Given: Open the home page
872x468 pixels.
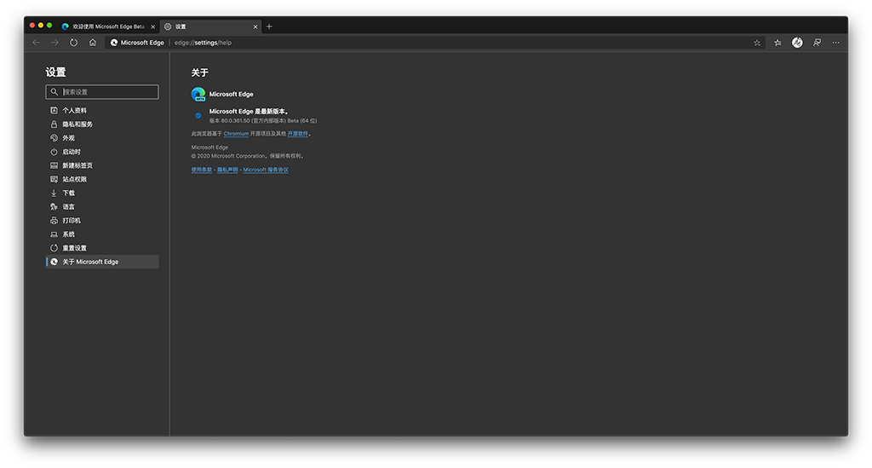Looking at the screenshot, I should (92, 43).
